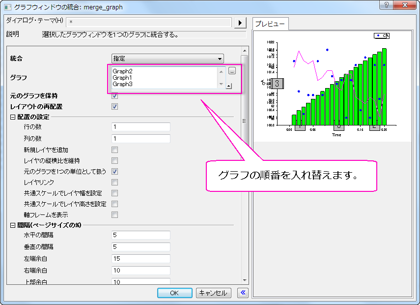Click graph list scroll-up arrow

221,72
